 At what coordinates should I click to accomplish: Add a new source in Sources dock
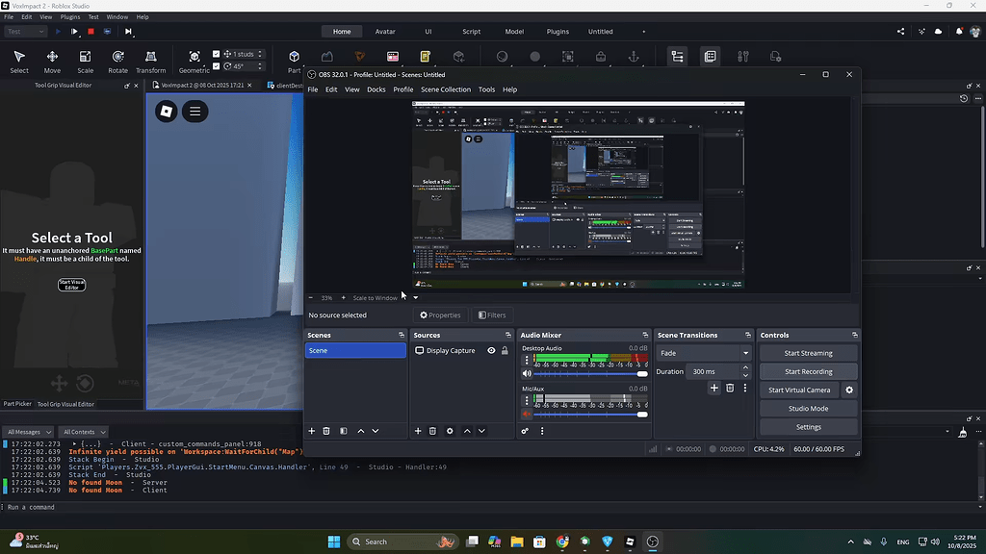[418, 431]
